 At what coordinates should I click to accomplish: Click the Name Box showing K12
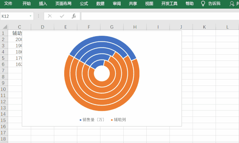(15, 16)
